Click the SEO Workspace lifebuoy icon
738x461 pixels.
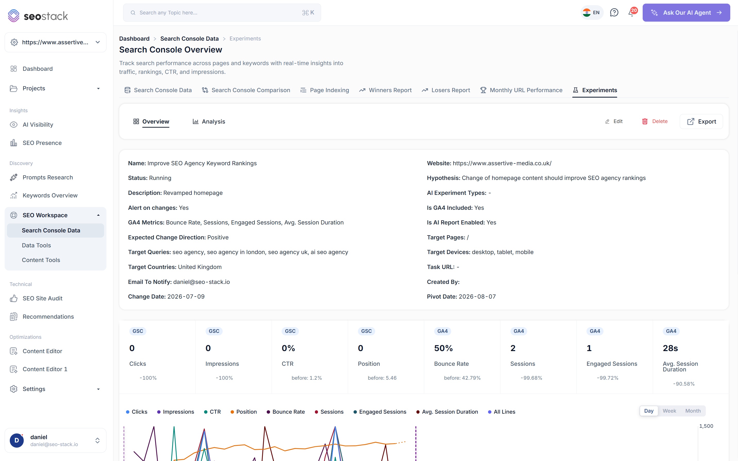13,215
